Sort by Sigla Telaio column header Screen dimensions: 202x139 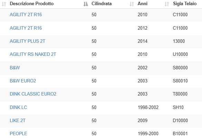tap(185, 3)
